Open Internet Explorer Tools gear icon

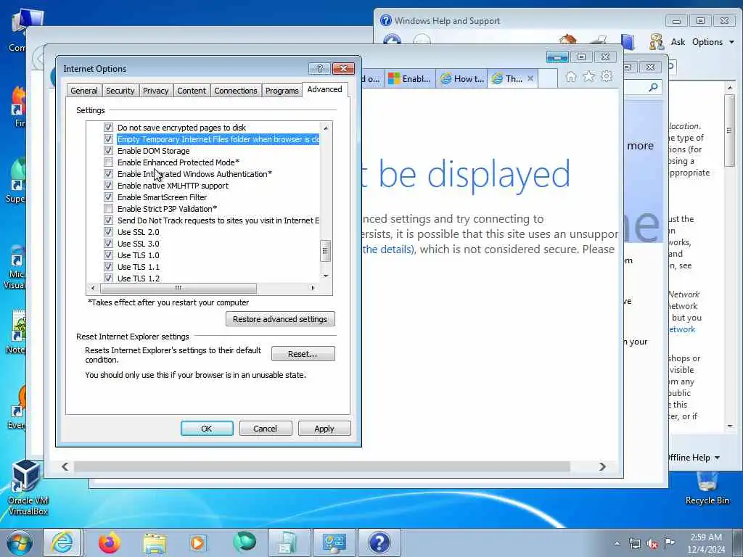[x=607, y=76]
